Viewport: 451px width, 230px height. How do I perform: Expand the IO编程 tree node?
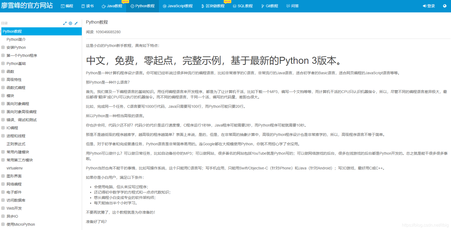(x=3, y=128)
